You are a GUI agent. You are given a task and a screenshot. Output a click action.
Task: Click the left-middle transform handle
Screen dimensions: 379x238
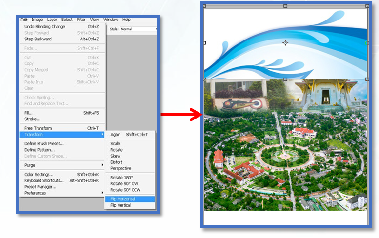[x=204, y=43]
